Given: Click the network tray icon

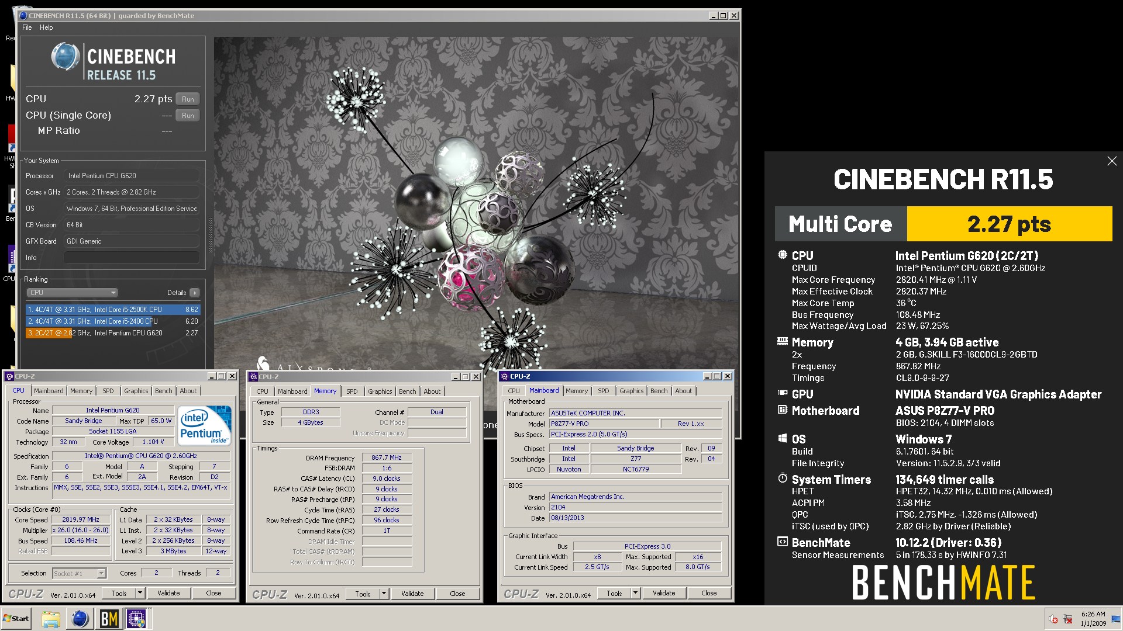Looking at the screenshot, I should click(x=1067, y=619).
